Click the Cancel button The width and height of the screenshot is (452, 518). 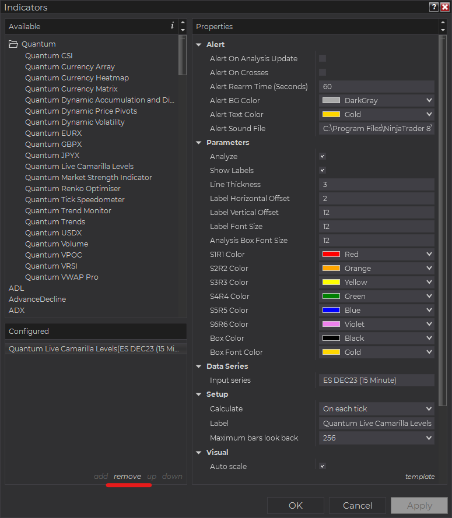[x=358, y=505]
